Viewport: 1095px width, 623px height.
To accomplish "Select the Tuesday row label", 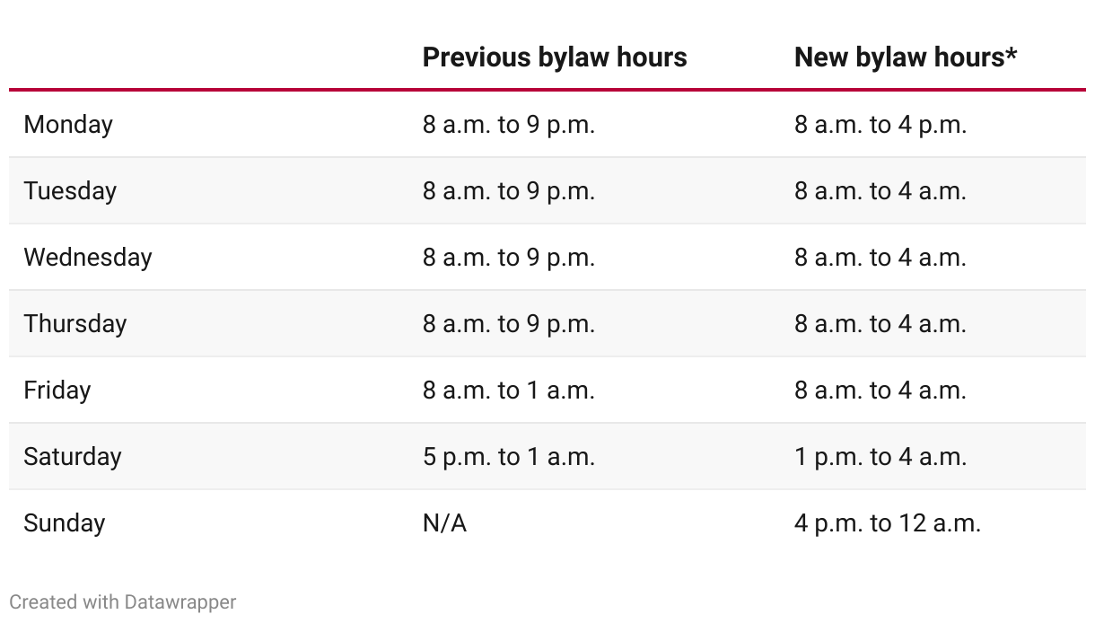I will point(70,191).
